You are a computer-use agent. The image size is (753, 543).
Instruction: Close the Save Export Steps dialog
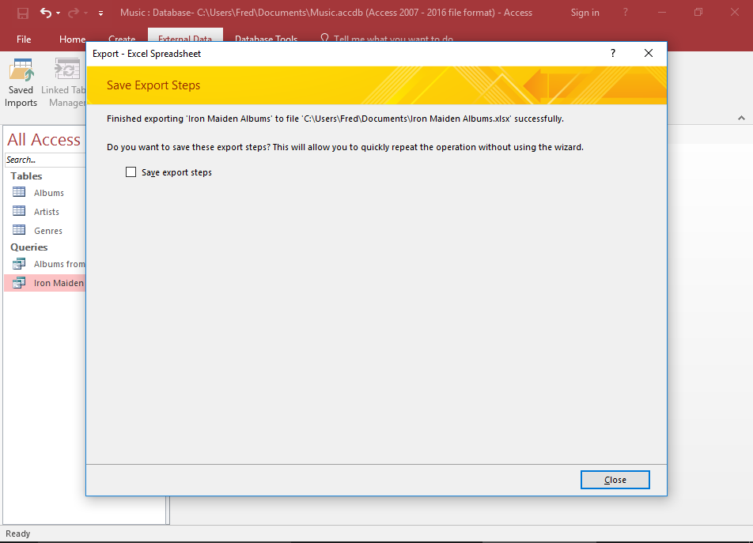point(615,479)
